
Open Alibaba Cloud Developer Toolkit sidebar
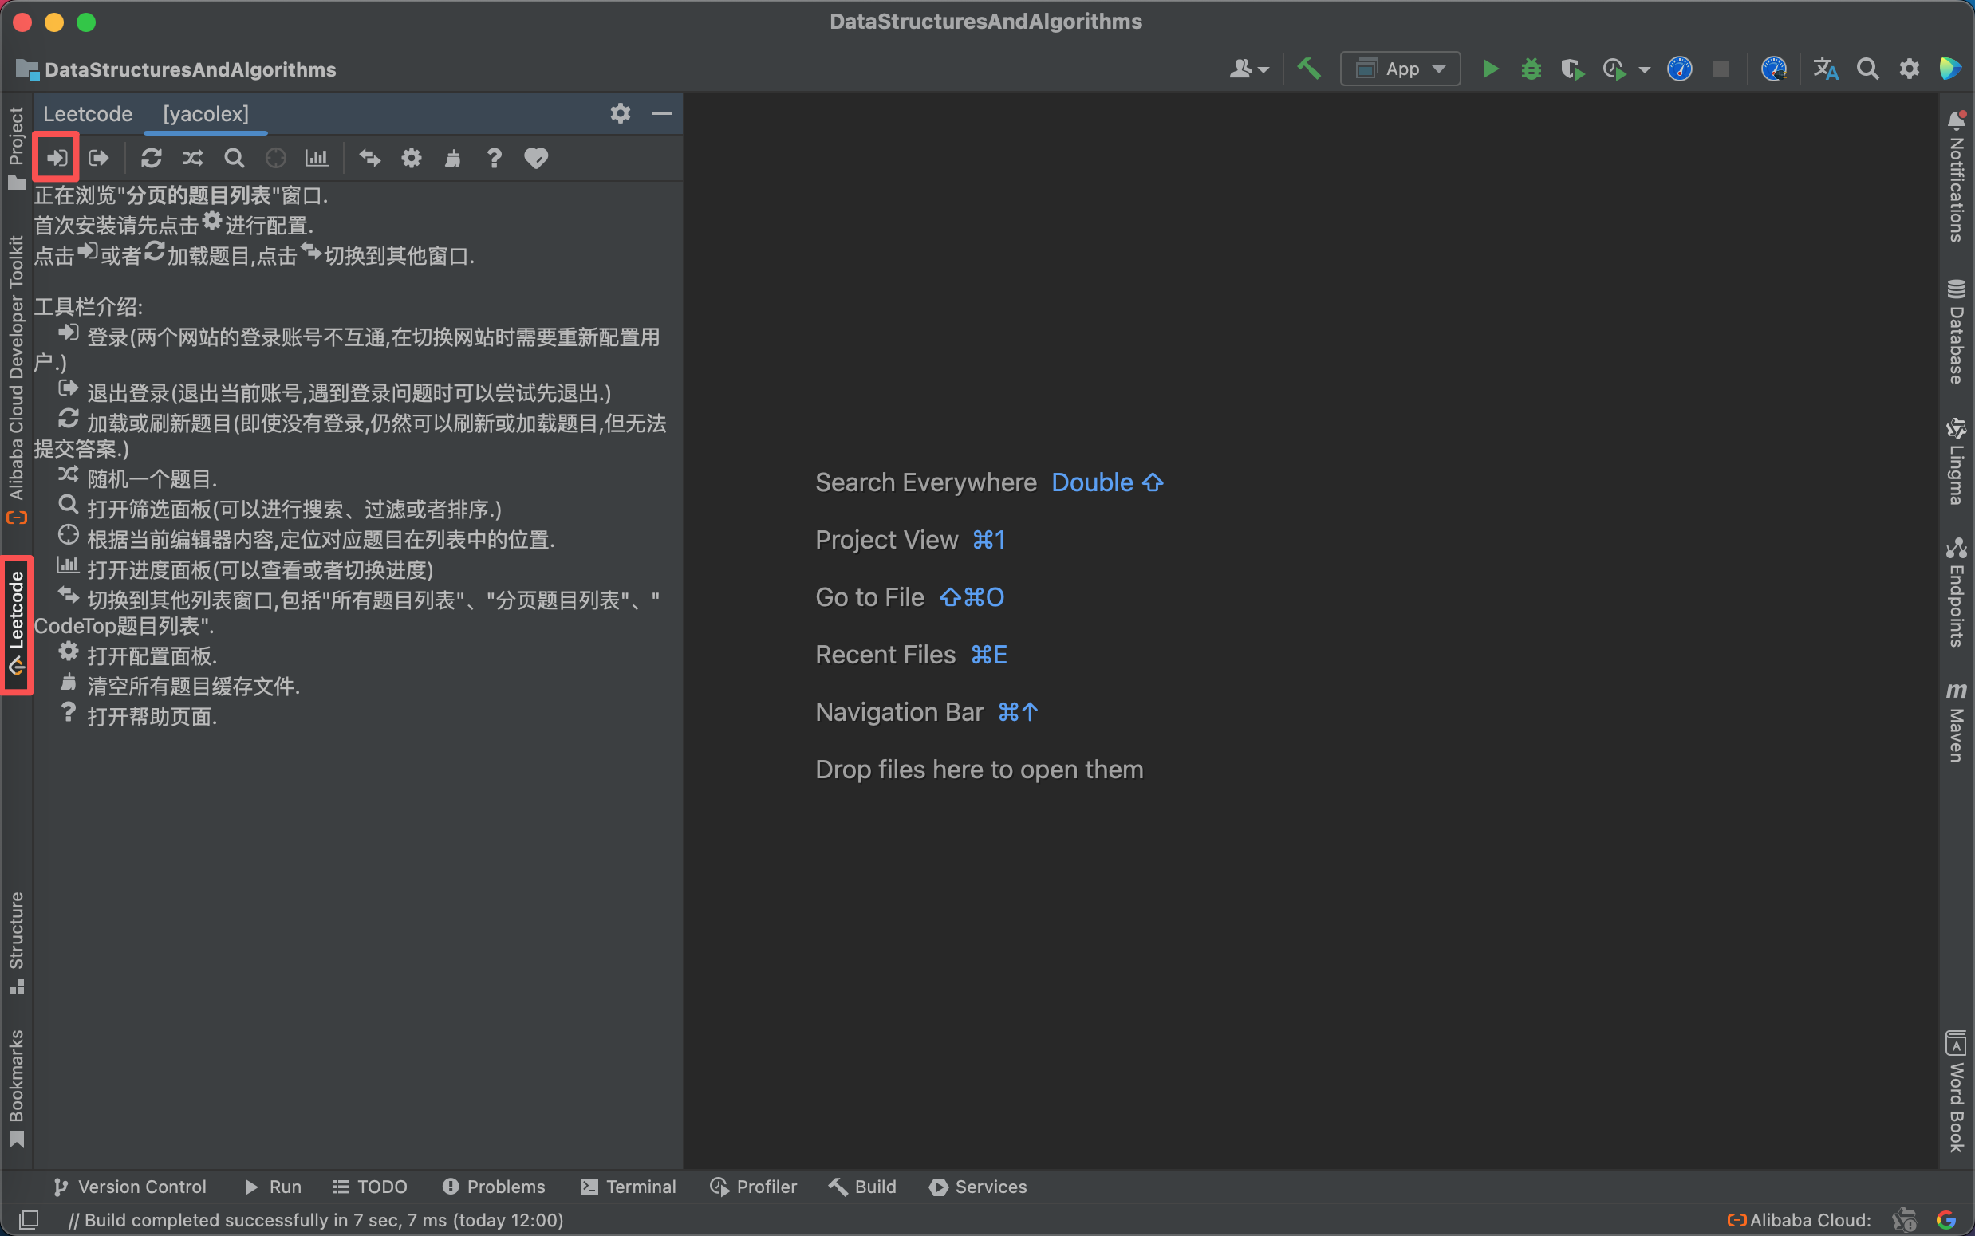pyautogui.click(x=15, y=380)
